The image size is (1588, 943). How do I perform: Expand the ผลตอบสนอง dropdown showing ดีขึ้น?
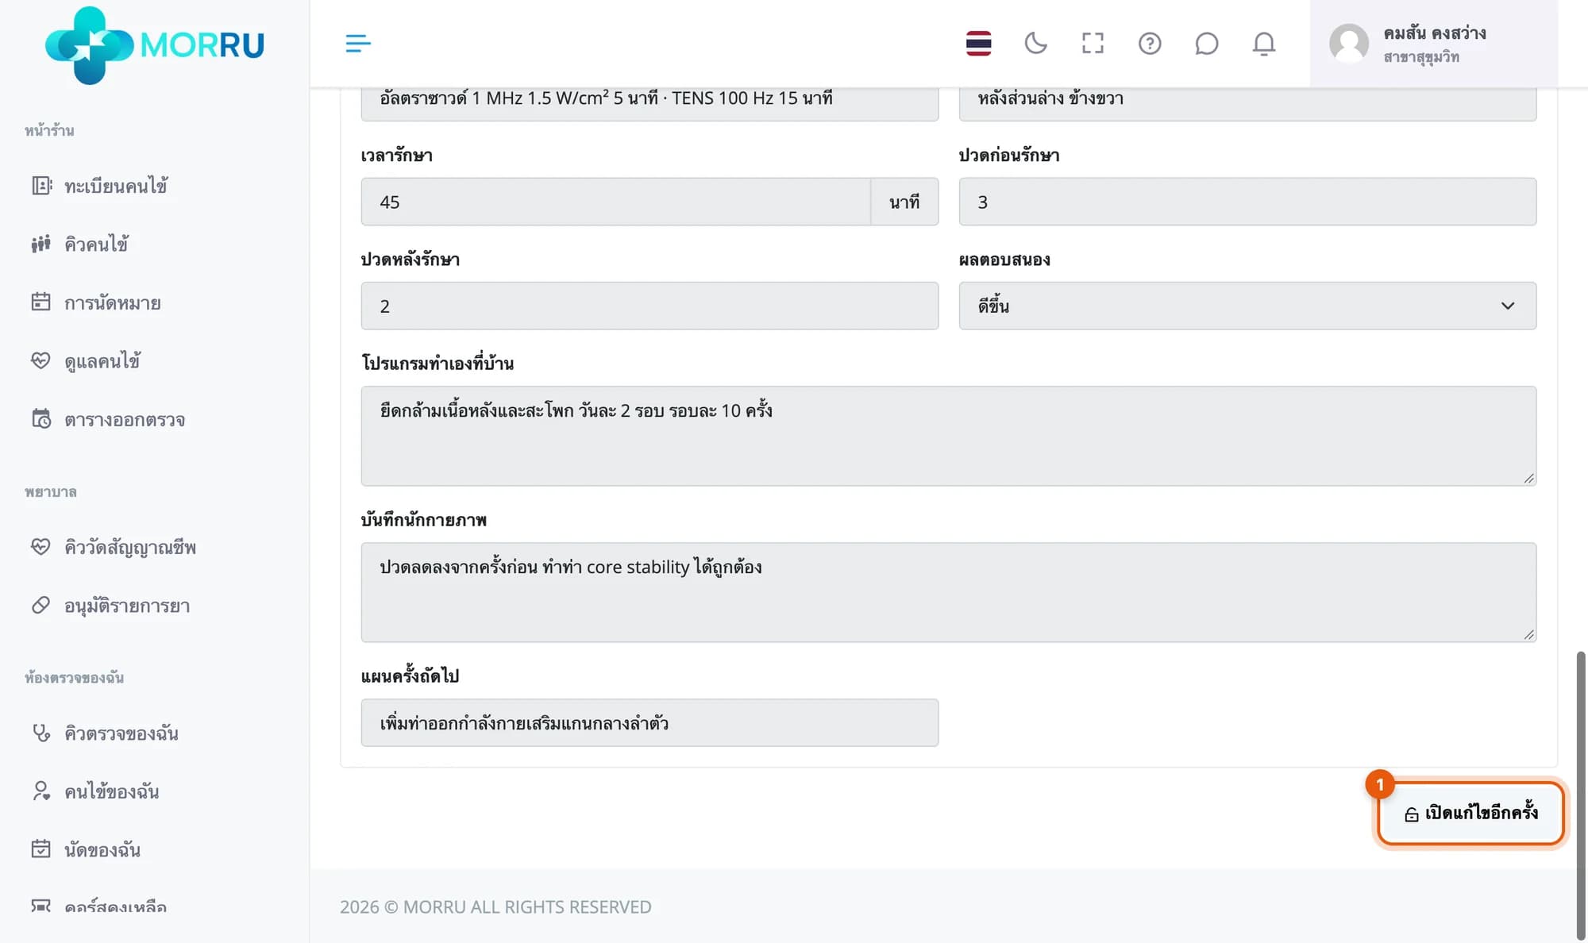click(1247, 306)
